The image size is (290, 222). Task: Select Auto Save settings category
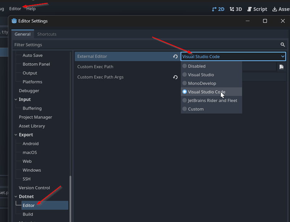(x=33, y=55)
